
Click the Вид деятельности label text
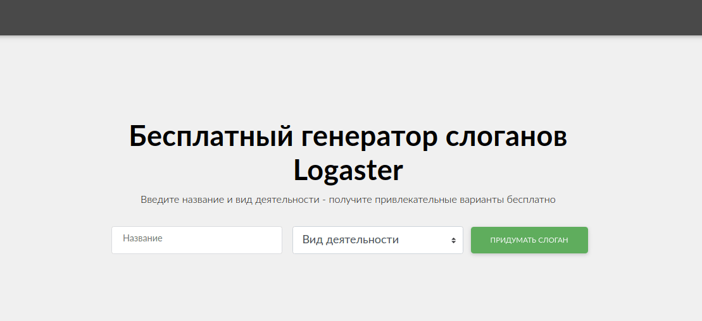click(350, 240)
